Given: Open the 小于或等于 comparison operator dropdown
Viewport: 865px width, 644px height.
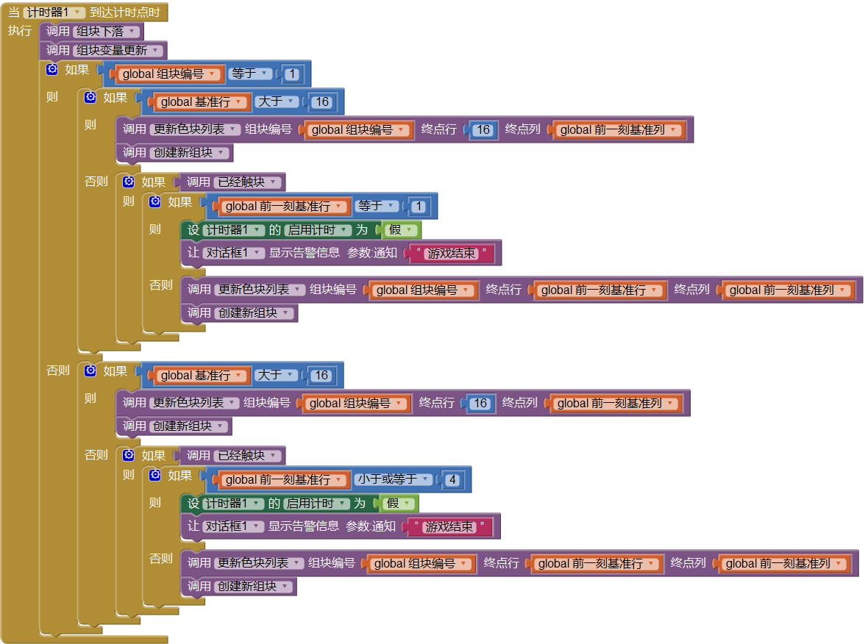Looking at the screenshot, I should coord(425,479).
